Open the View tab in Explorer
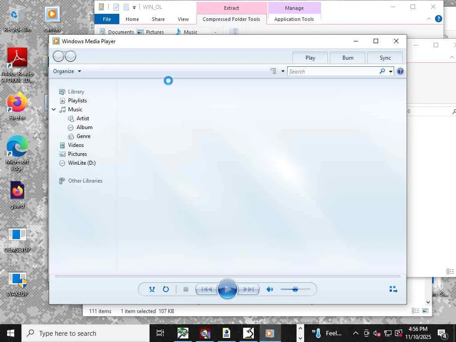456x342 pixels. (183, 19)
